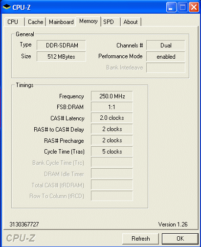Select the Memory tab
The width and height of the screenshot is (201, 247).
coord(89,21)
